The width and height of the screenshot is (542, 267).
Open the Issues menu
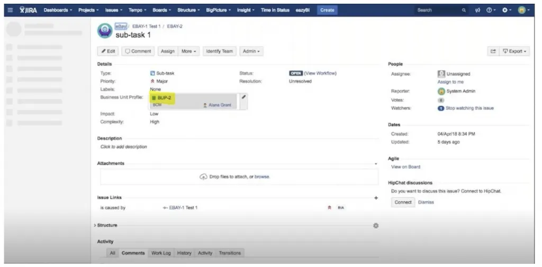tap(114, 10)
